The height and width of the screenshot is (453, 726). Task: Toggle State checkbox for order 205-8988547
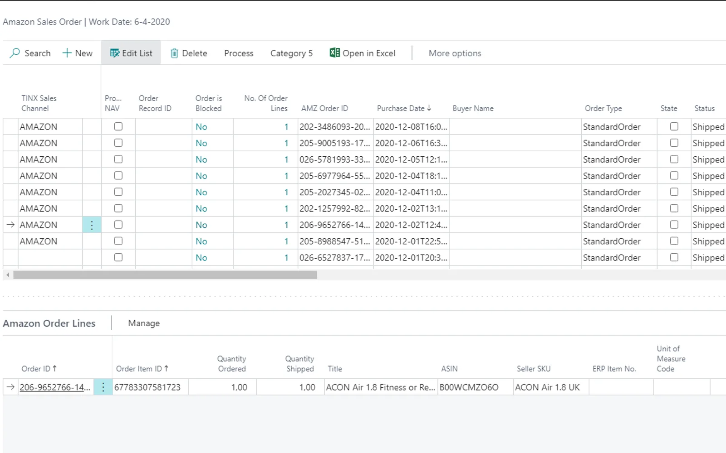[x=674, y=241]
